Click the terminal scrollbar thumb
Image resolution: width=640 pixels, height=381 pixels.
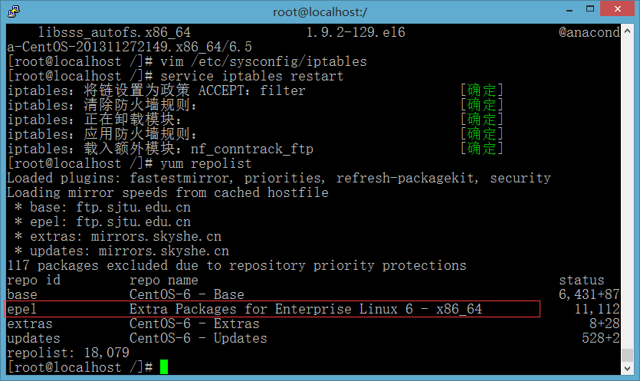[627, 354]
